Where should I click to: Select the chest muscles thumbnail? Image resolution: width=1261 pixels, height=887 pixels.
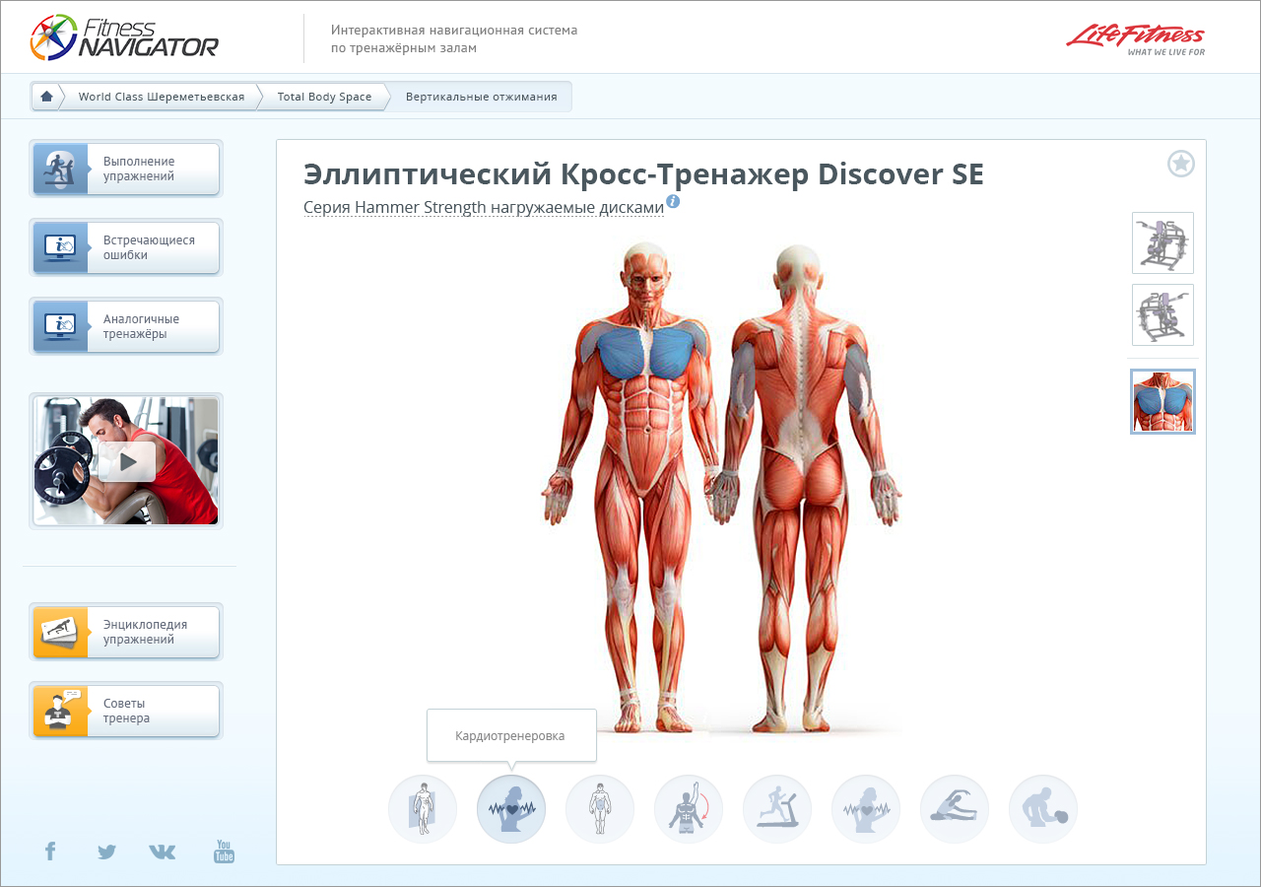[1162, 401]
